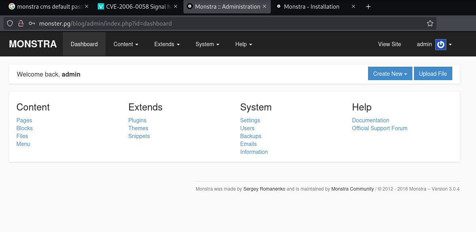This screenshot has height=232, width=476.
Task: Click the admin power avatar icon
Action: click(441, 44)
